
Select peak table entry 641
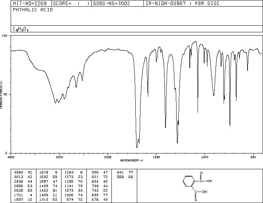click(120, 173)
